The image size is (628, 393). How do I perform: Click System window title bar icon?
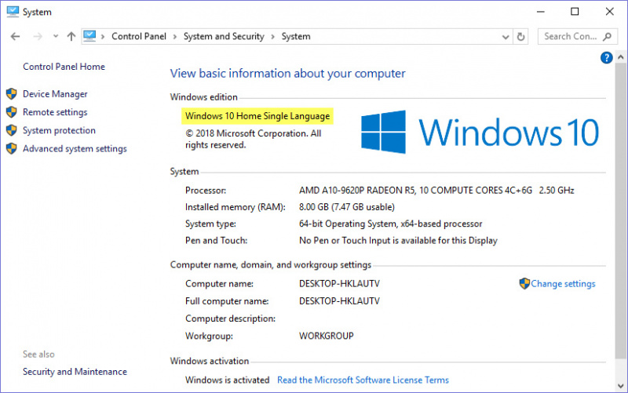click(13, 12)
